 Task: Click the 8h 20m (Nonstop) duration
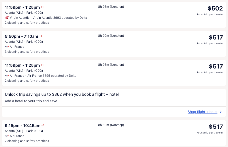pyautogui.click(x=111, y=36)
